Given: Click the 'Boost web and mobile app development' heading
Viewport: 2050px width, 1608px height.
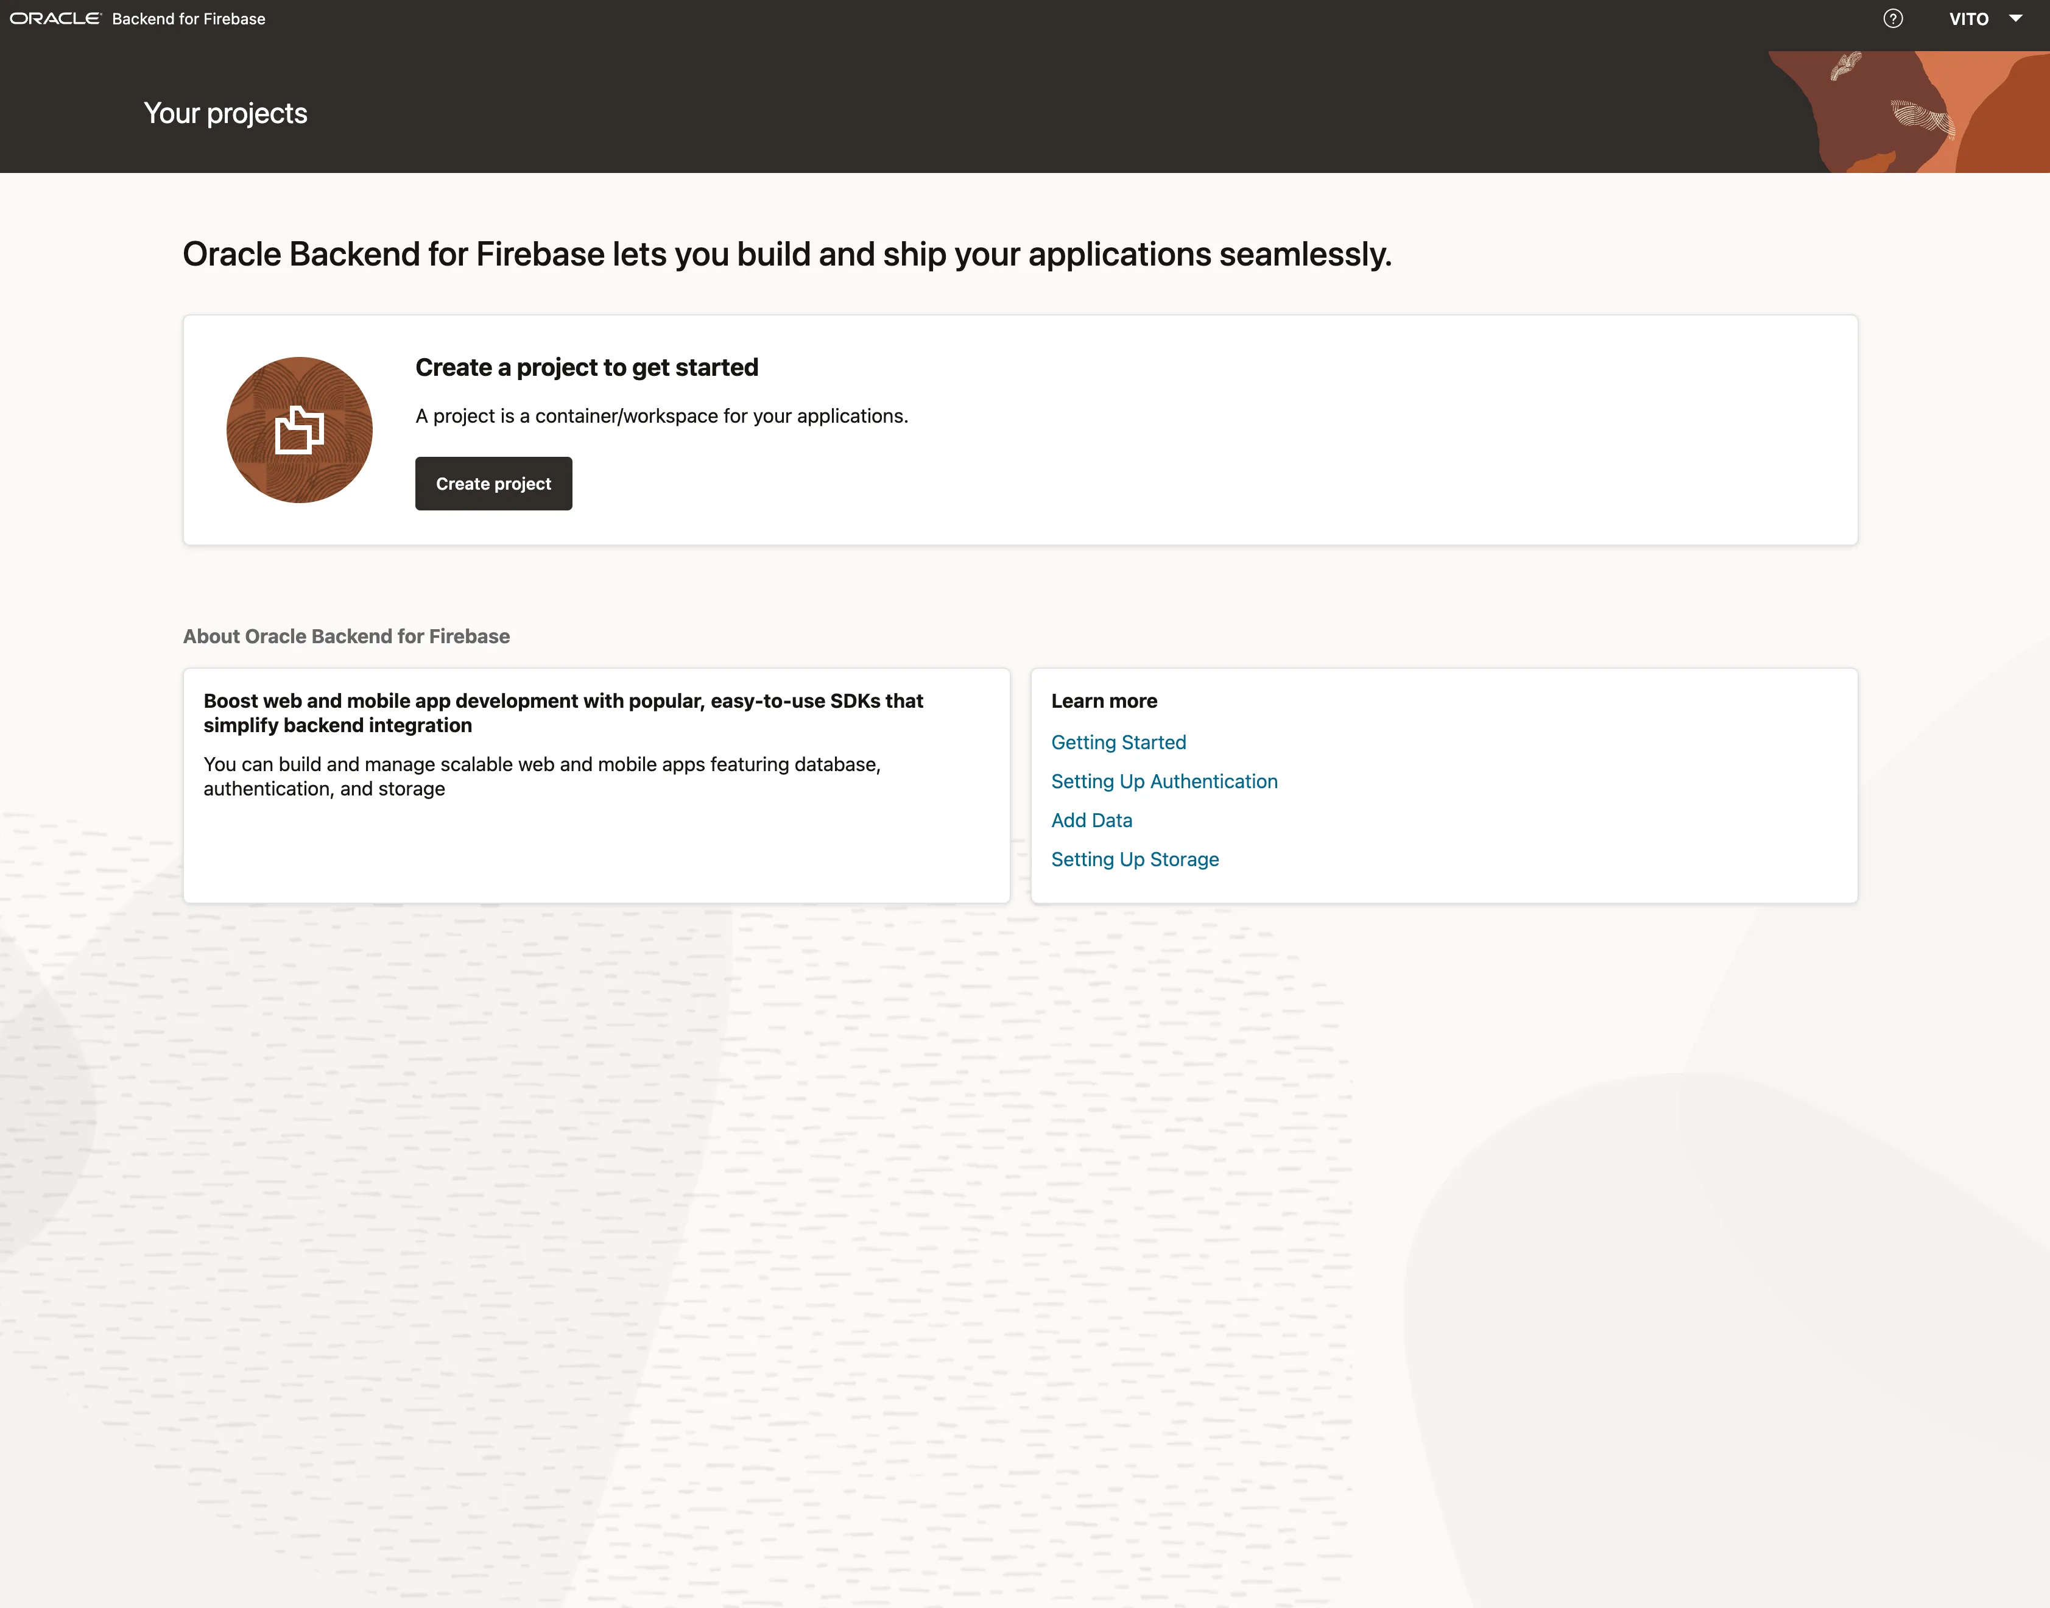Looking at the screenshot, I should coord(563,713).
